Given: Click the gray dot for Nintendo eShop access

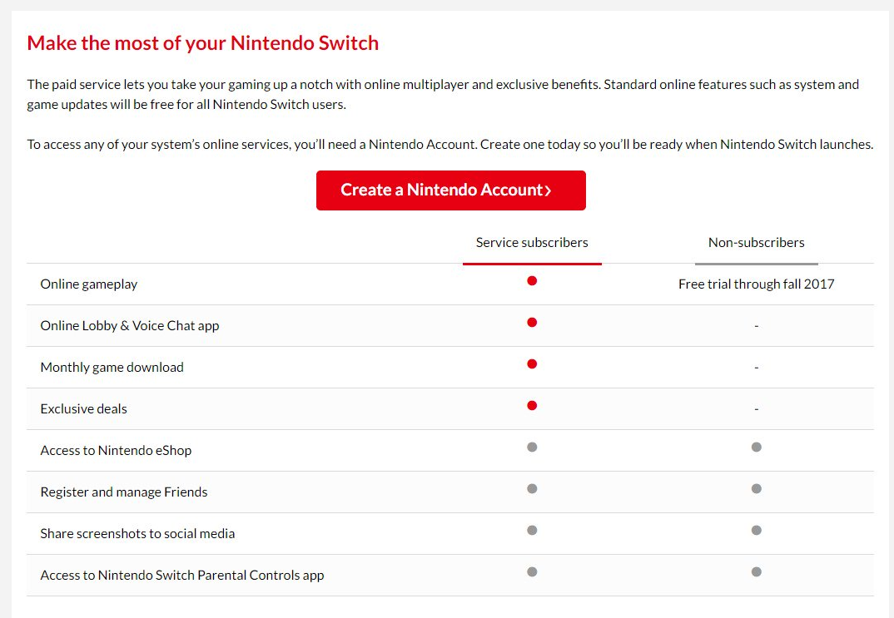Looking at the screenshot, I should [532, 447].
